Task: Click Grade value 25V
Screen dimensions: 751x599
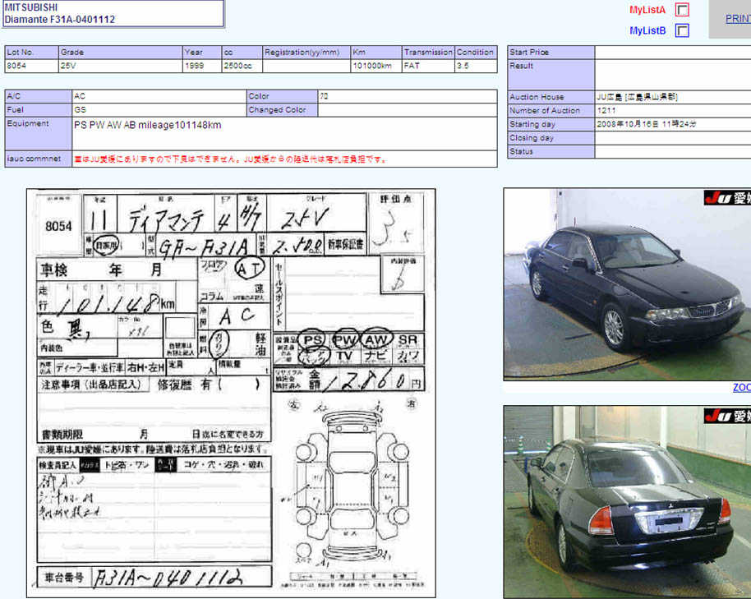Action: pos(68,66)
